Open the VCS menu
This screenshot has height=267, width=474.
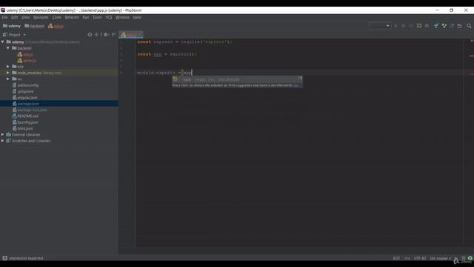point(109,17)
